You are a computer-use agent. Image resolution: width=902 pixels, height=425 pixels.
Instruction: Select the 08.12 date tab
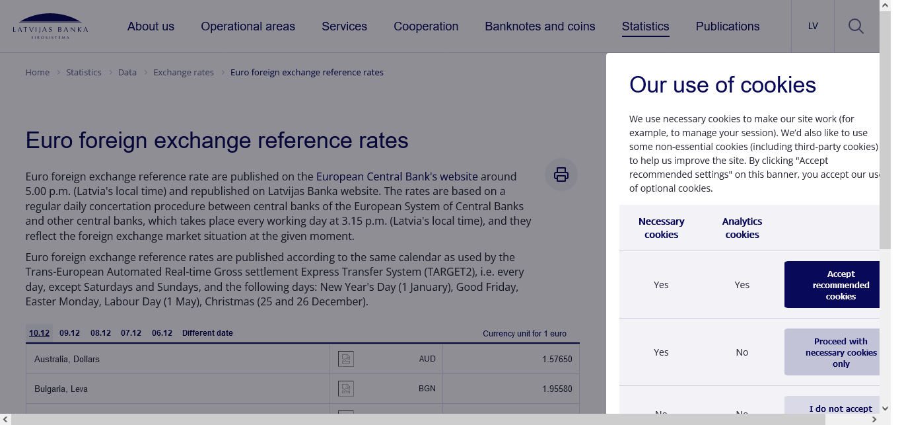[x=100, y=333]
